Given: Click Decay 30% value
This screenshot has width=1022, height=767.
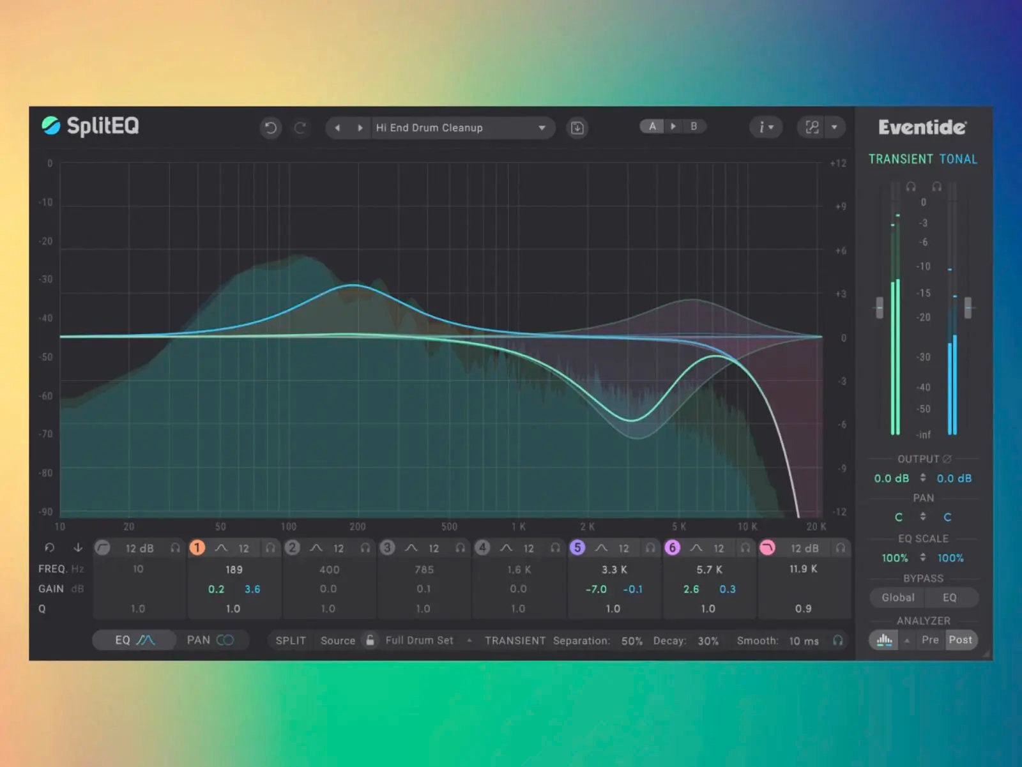Looking at the screenshot, I should 708,641.
